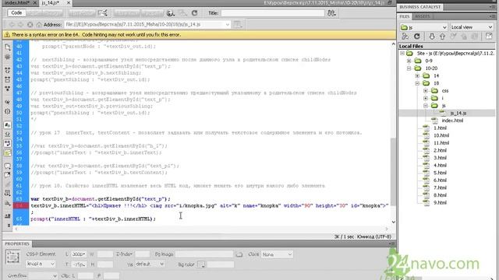Open the CSS-P Element name dropdown
Viewport: 499px width, 280px height.
click(x=41, y=264)
